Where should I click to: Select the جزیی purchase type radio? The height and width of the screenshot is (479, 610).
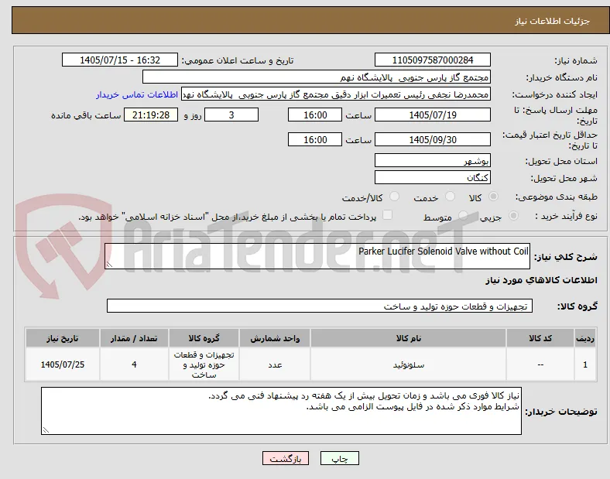point(513,216)
